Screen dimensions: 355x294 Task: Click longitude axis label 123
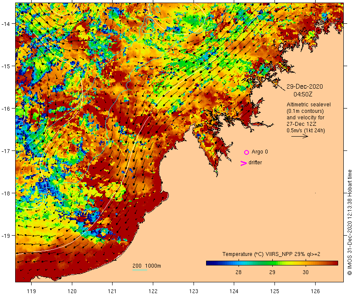coord(194,291)
